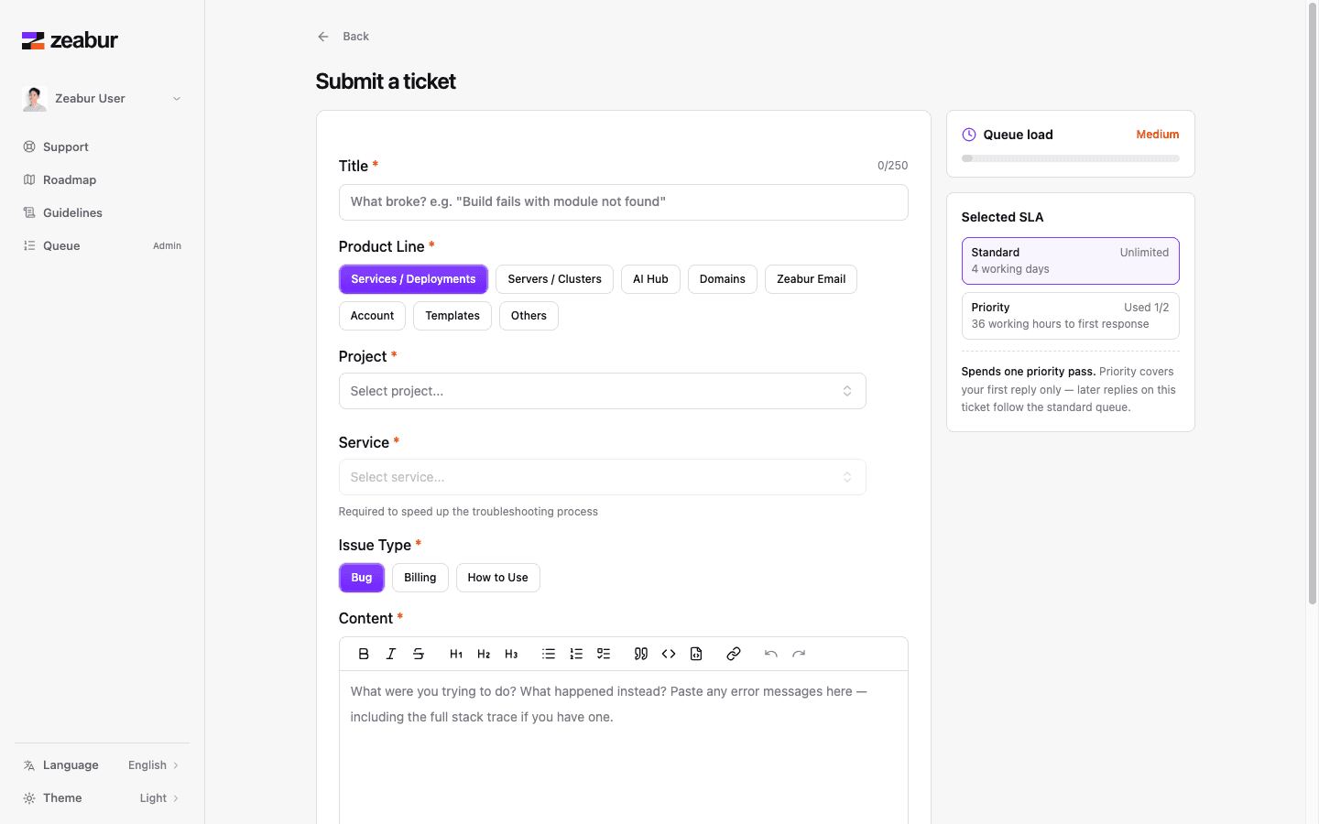
Task: Click the Queue load progress bar
Action: pos(1070,158)
